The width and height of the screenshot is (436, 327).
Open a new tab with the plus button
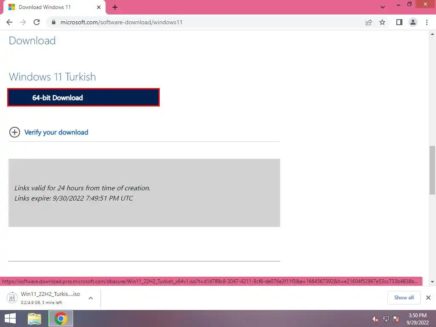115,7
